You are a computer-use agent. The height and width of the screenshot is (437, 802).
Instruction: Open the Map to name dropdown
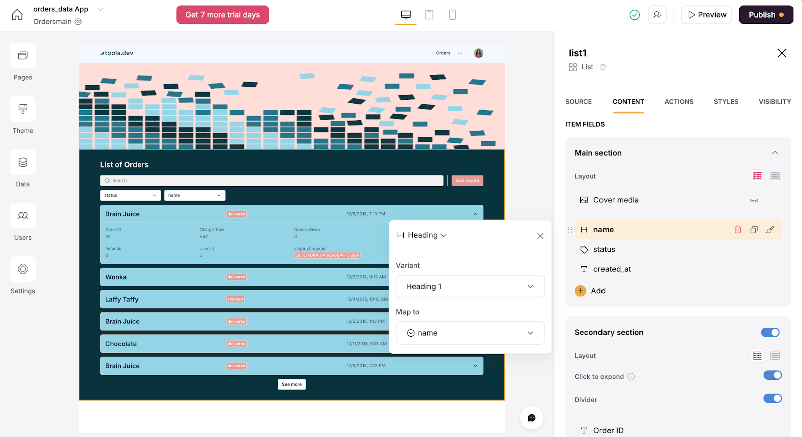coord(470,333)
